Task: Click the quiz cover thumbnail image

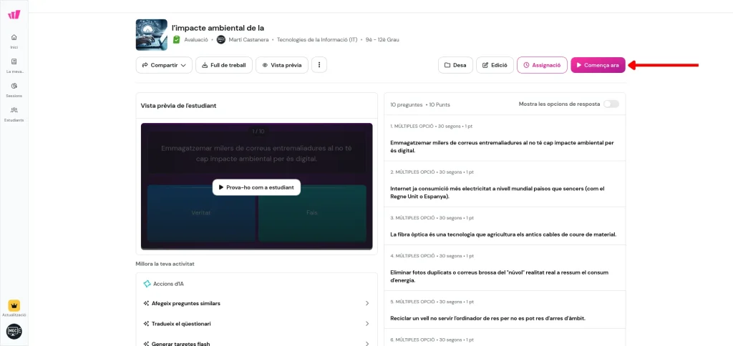Action: (x=151, y=34)
